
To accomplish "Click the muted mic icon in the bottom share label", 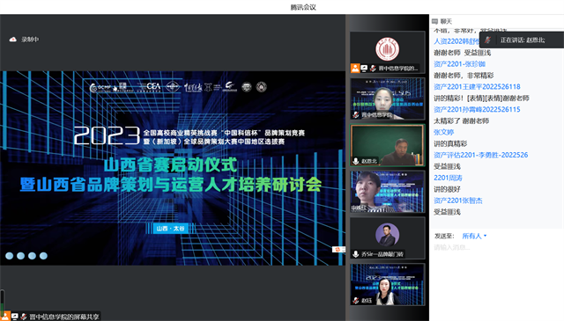I will (24, 317).
